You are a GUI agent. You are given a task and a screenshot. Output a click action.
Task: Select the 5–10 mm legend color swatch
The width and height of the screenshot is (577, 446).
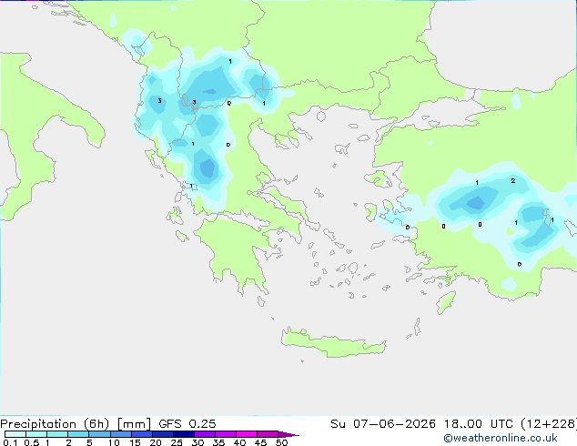pos(99,434)
